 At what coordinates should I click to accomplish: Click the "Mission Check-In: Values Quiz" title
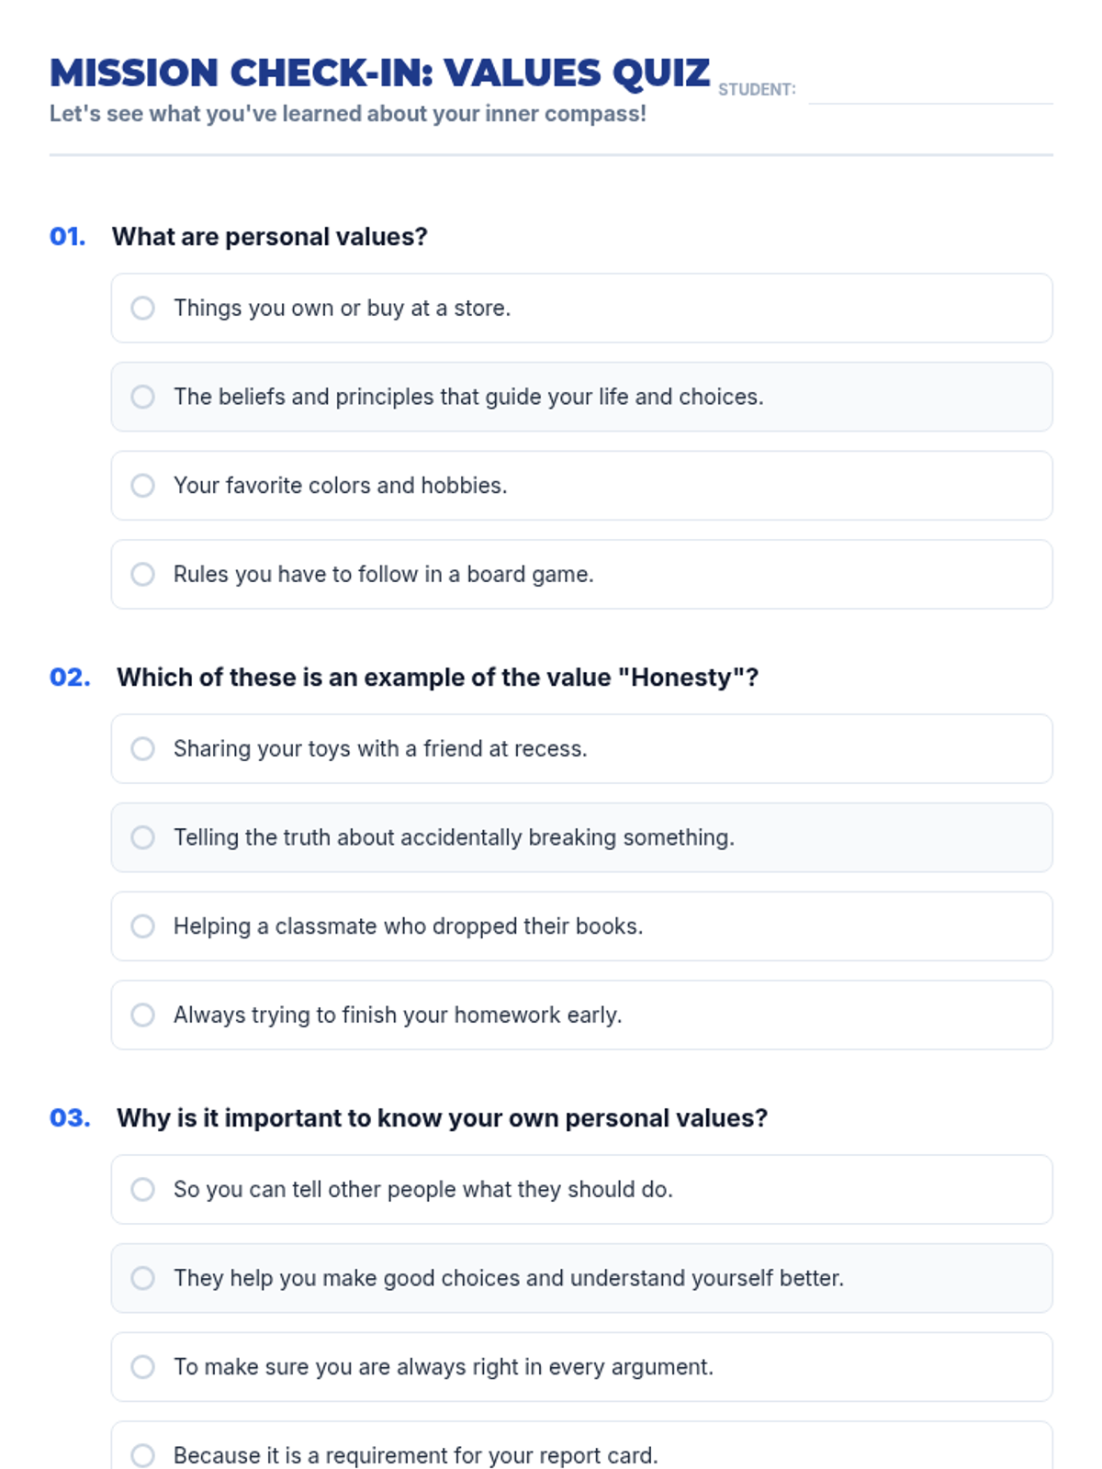(x=379, y=73)
